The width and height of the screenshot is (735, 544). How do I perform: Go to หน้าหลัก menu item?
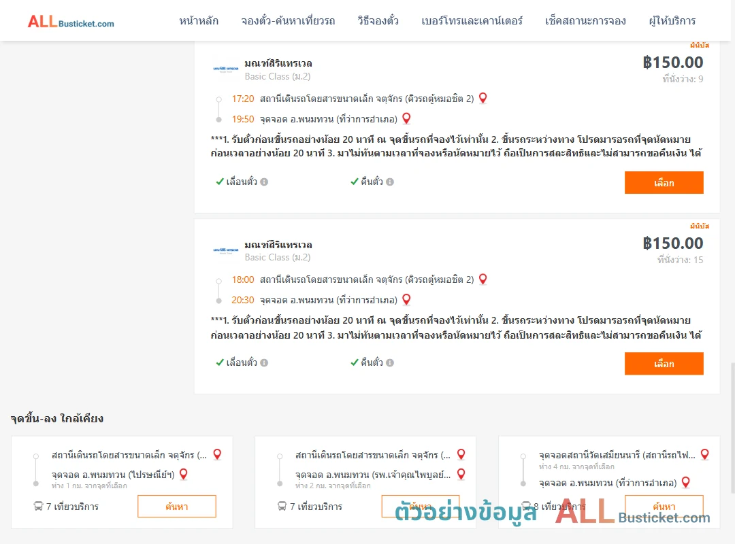coord(199,20)
